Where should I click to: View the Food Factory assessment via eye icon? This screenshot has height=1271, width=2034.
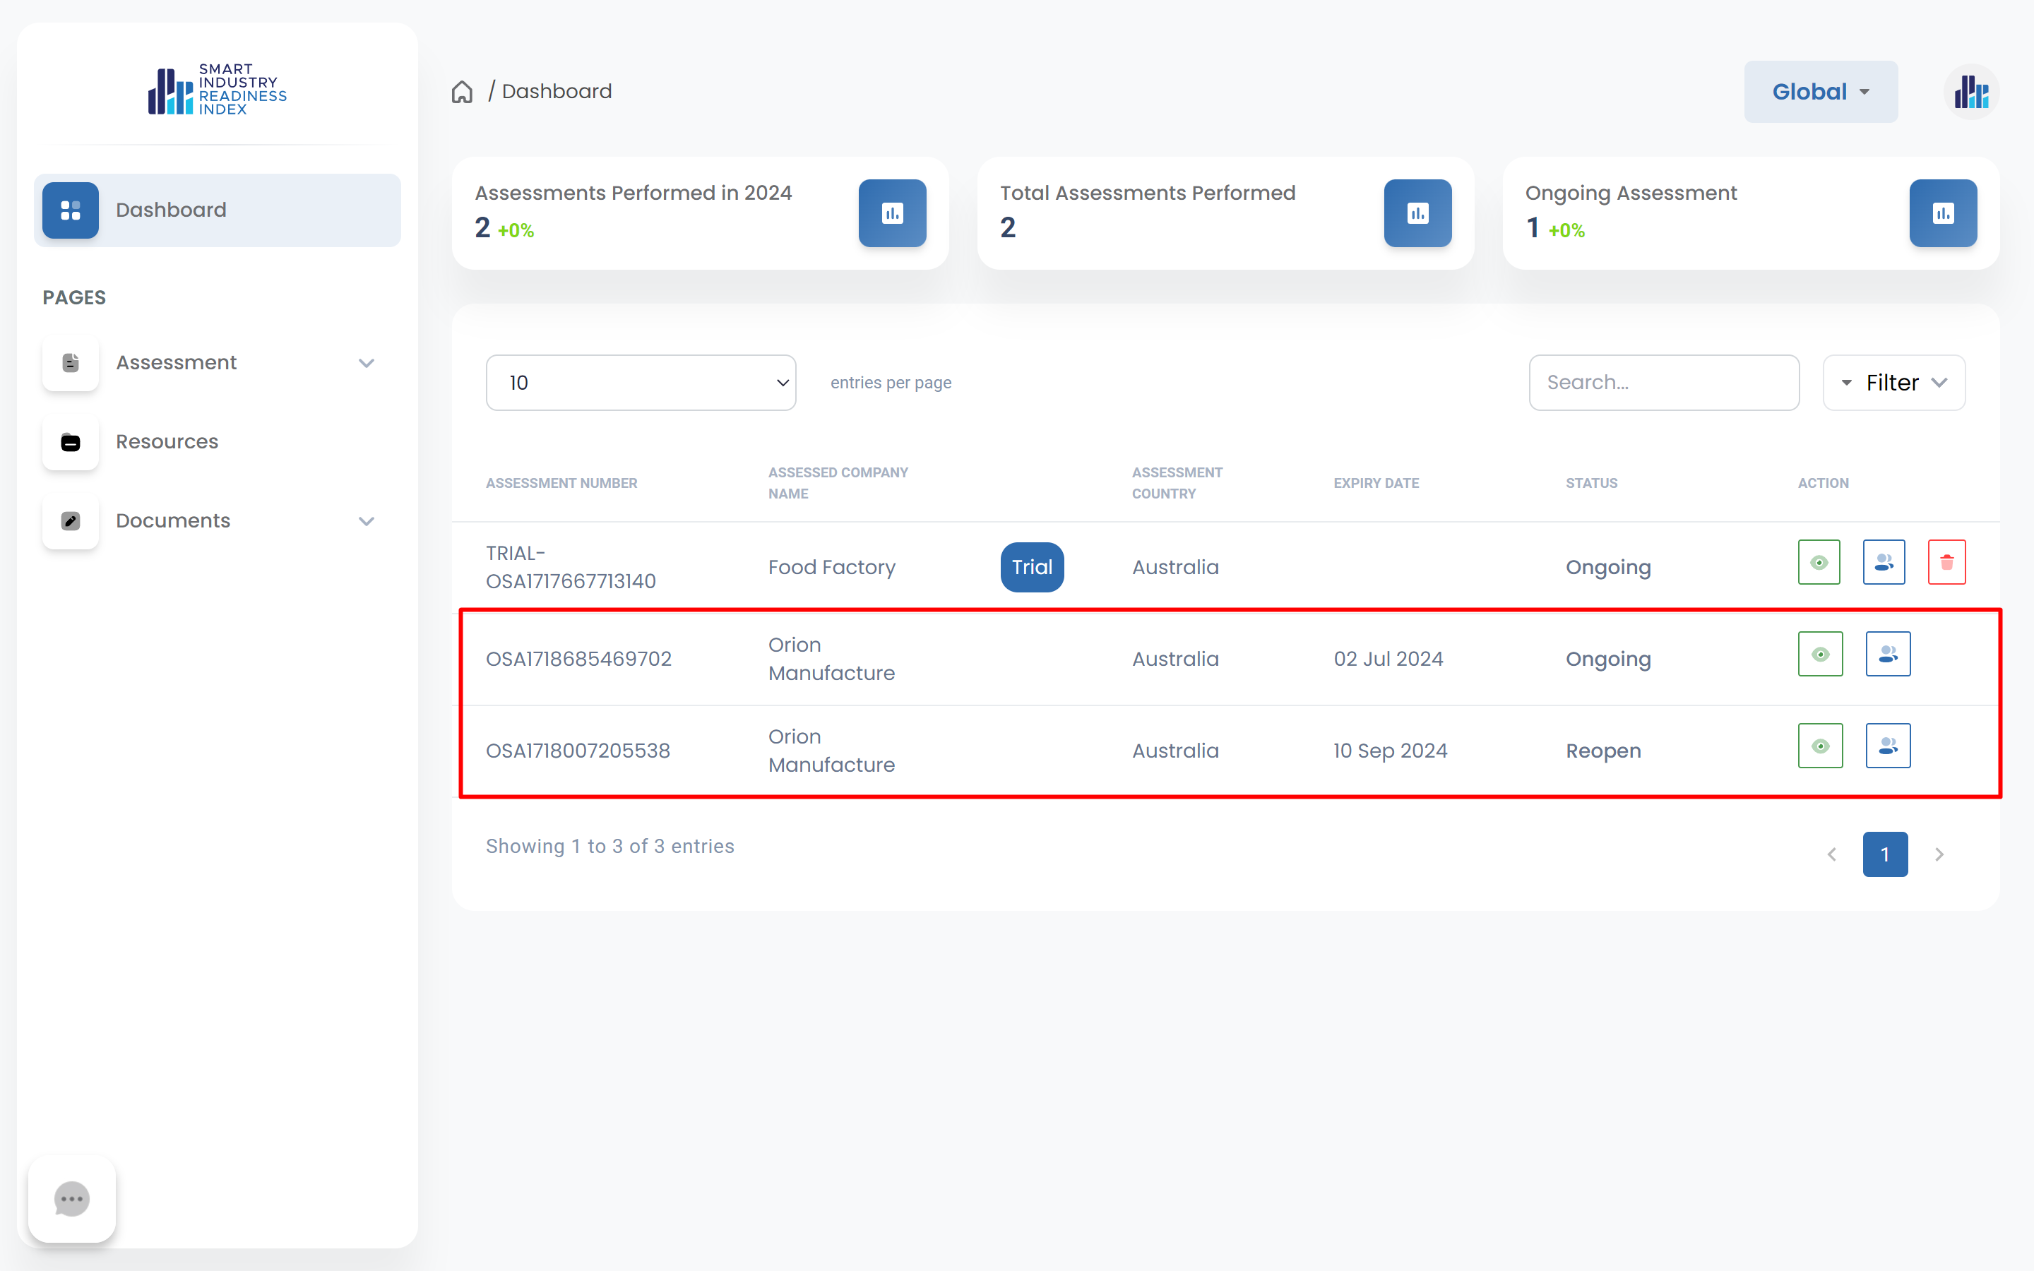point(1819,562)
